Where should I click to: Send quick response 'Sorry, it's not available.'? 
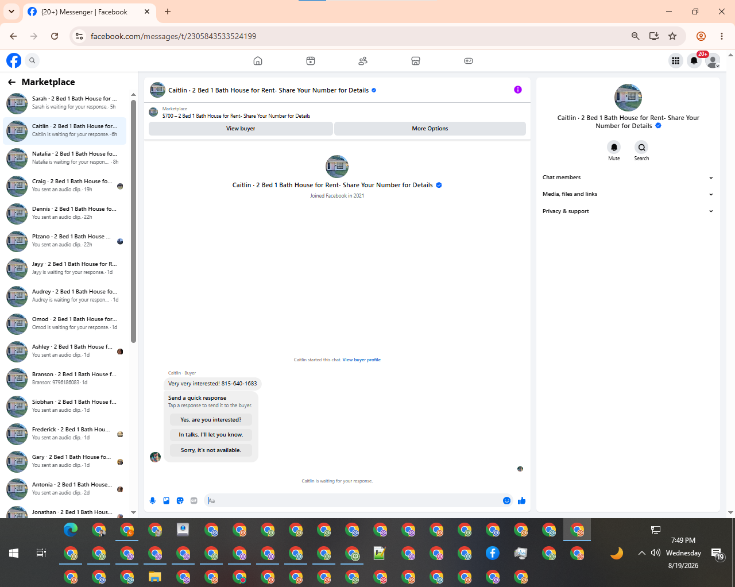click(x=211, y=450)
